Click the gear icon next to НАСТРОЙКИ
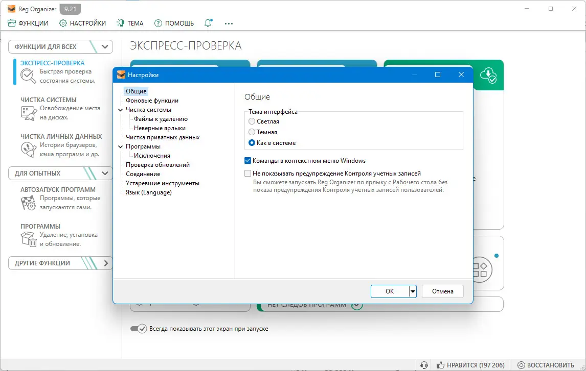Screen dimensions: 586x371 (x=63, y=23)
